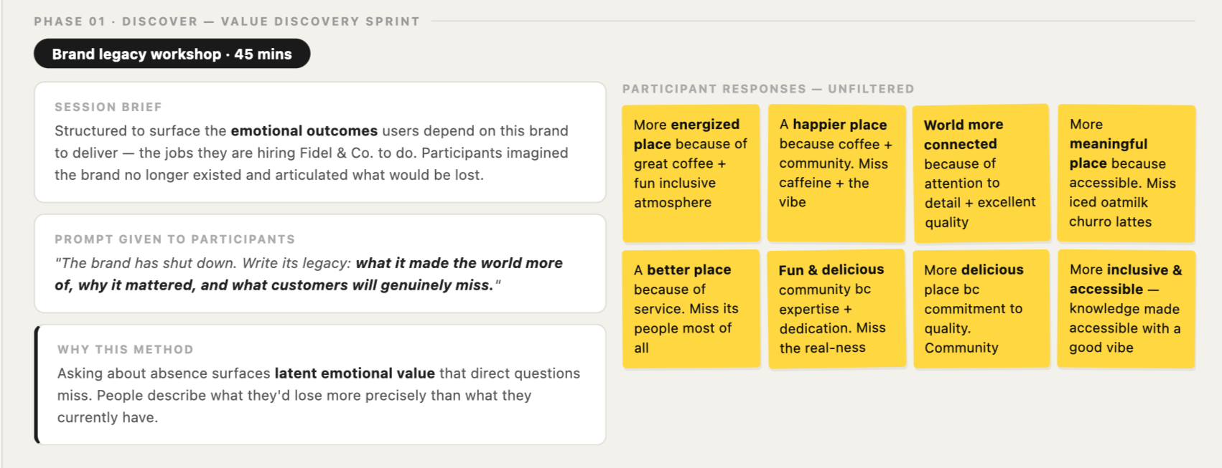Click the More delicious place sticky note
Image resolution: width=1222 pixels, height=468 pixels.
pyautogui.click(x=981, y=309)
